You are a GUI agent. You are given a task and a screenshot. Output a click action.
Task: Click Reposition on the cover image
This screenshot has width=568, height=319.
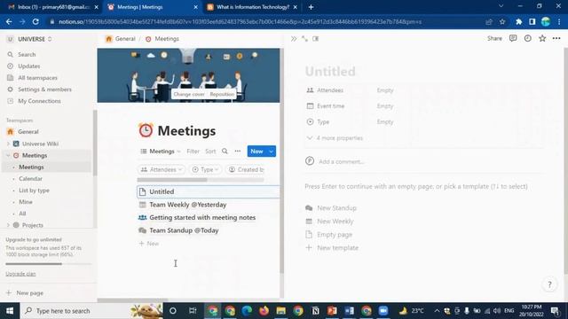pyautogui.click(x=222, y=94)
